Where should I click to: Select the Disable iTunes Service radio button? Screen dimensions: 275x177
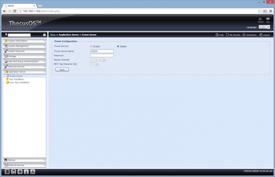(x=118, y=46)
